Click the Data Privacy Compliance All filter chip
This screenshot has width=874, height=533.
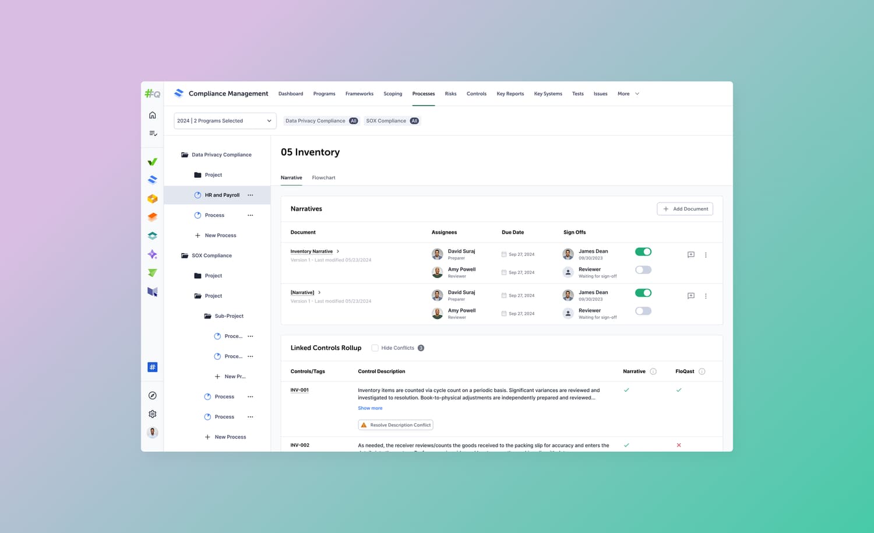pyautogui.click(x=321, y=121)
